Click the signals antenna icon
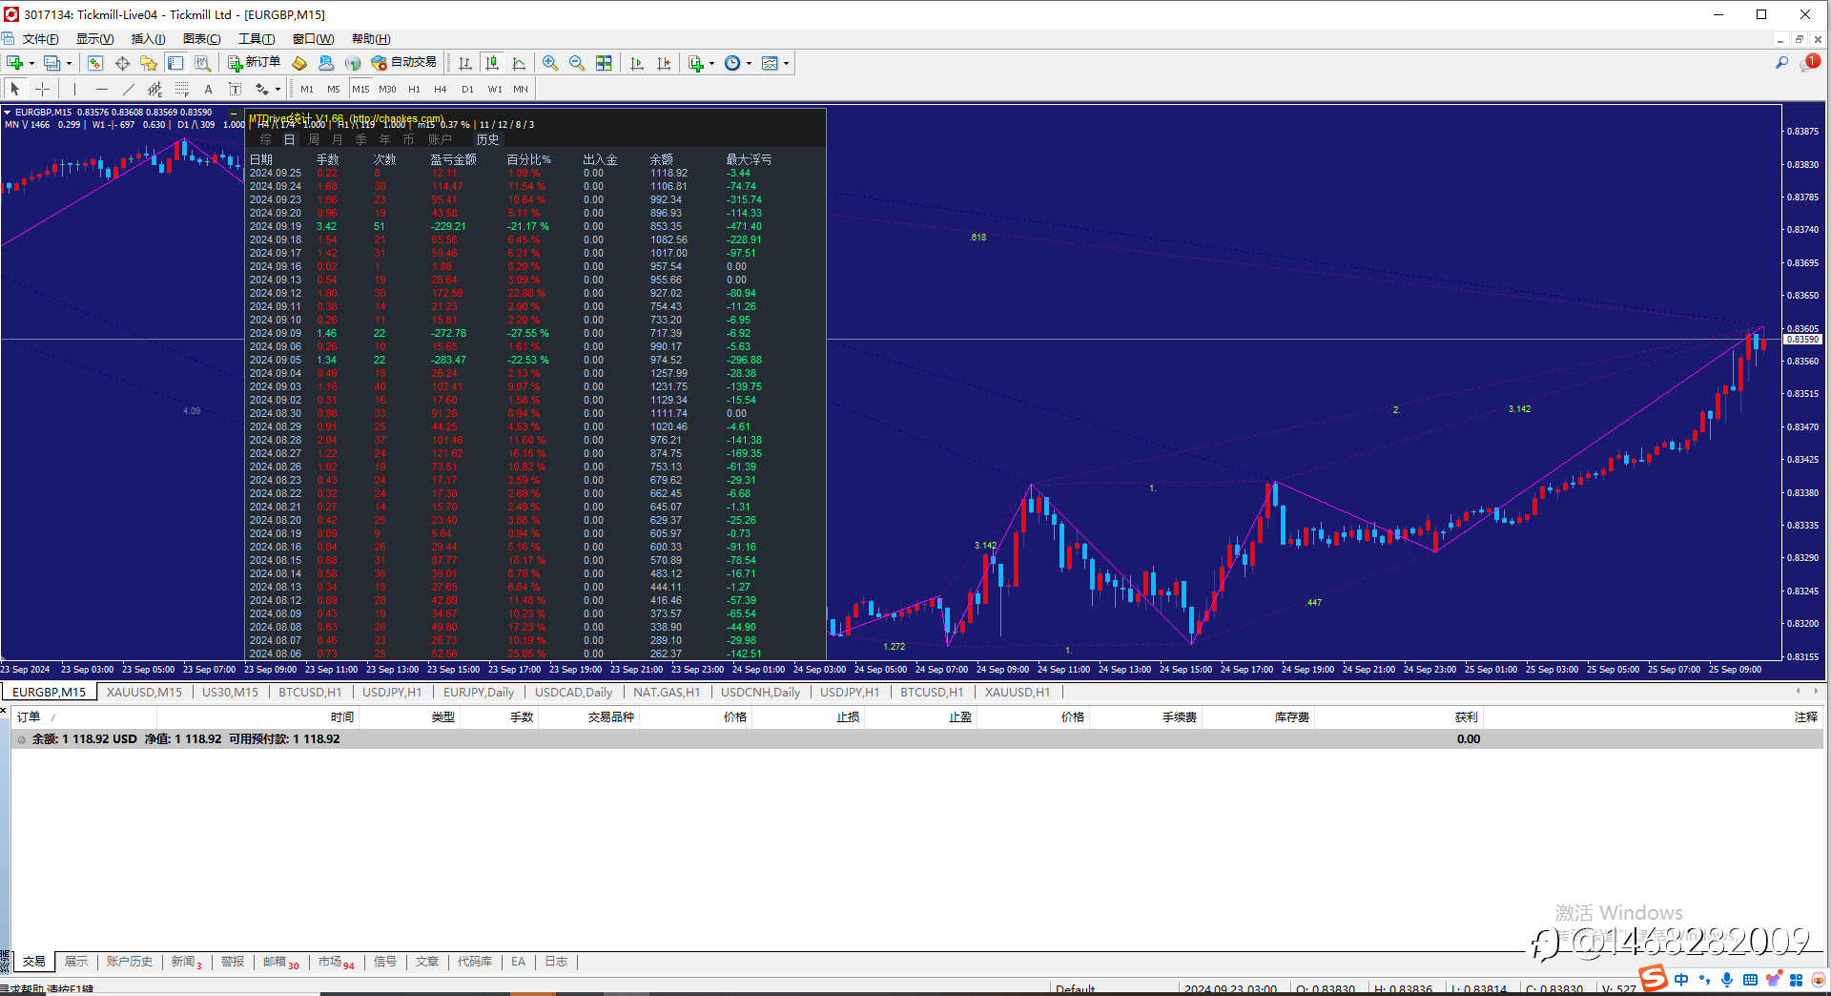Image resolution: width=1831 pixels, height=996 pixels. click(353, 63)
